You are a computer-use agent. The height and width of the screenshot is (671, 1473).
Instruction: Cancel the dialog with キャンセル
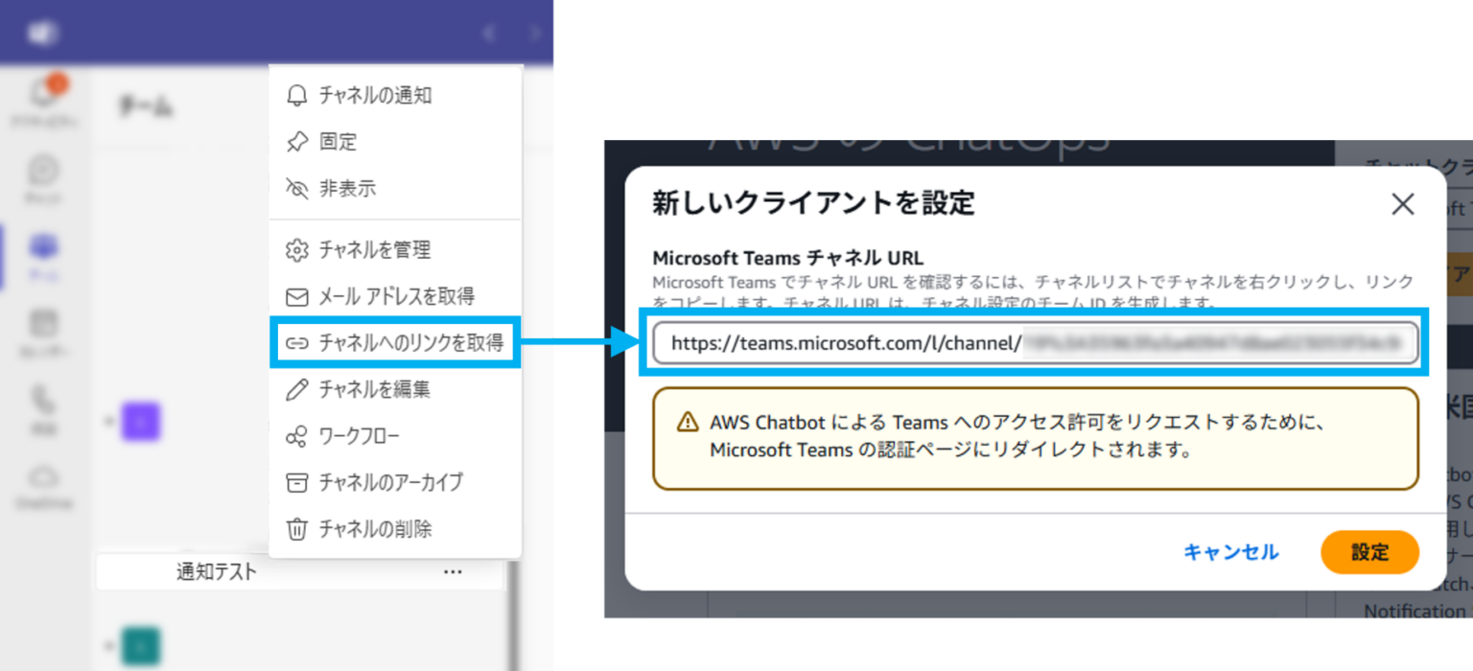click(1230, 552)
